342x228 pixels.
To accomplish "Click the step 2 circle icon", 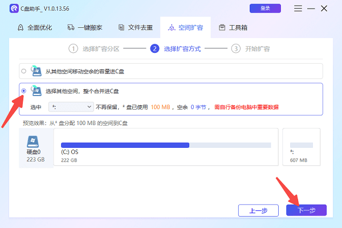I will (x=154, y=48).
